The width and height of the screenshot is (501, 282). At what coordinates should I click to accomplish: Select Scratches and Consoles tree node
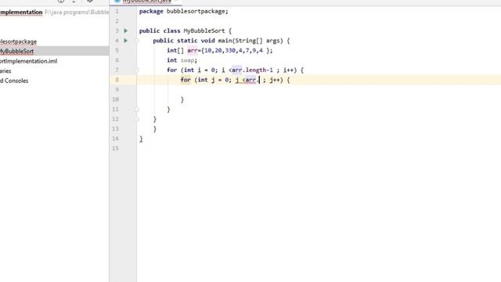pos(14,81)
